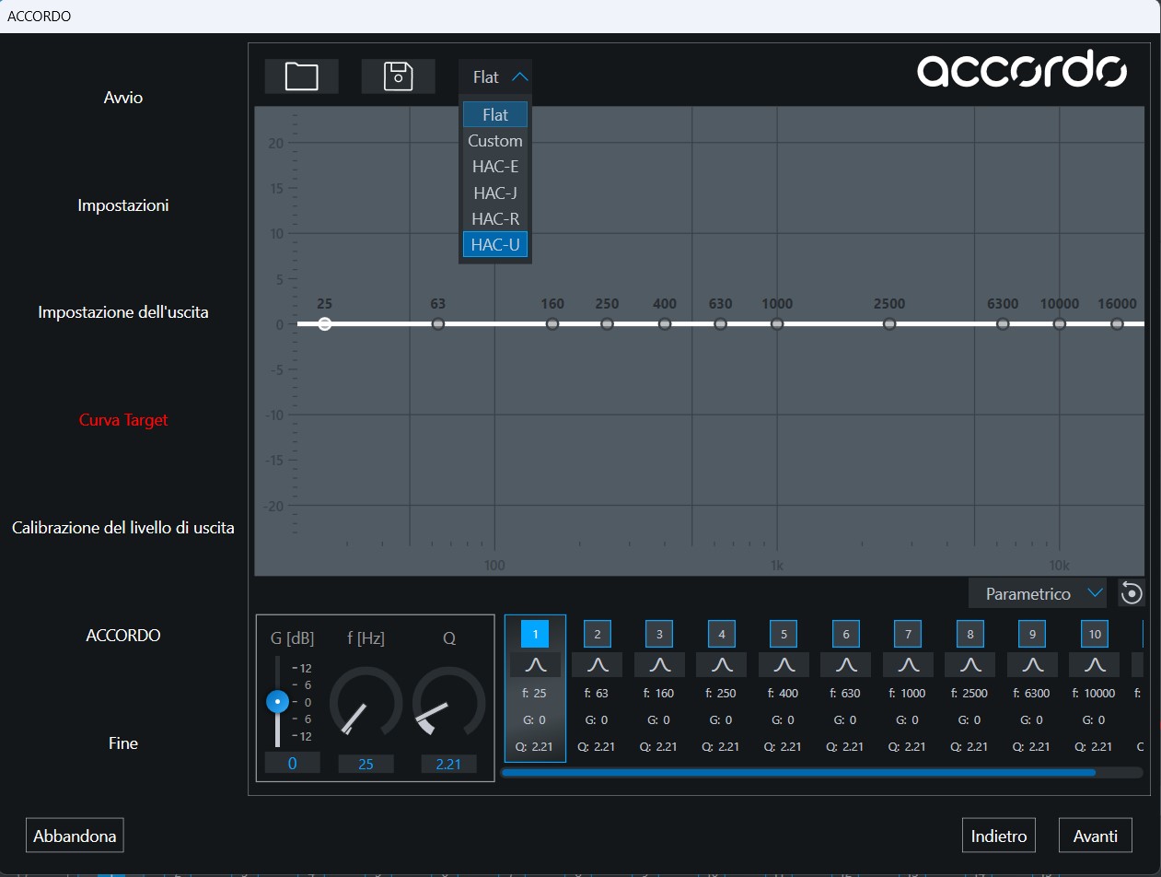Click the filter shape icon for band 5

(x=784, y=664)
